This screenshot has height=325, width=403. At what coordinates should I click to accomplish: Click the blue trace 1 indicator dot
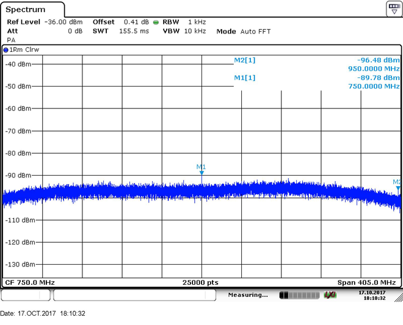coord(5,50)
